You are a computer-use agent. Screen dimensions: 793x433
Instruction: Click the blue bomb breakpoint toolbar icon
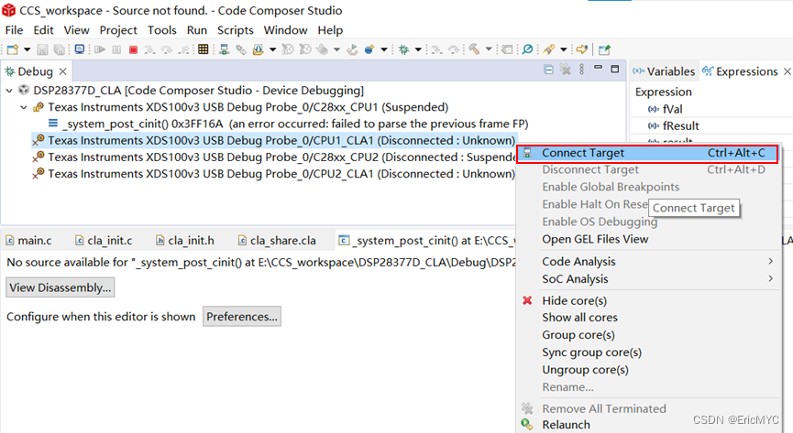[369, 49]
